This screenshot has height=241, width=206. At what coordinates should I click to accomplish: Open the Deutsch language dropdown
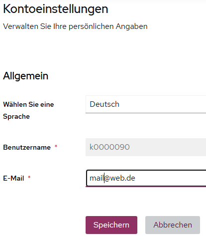146,104
